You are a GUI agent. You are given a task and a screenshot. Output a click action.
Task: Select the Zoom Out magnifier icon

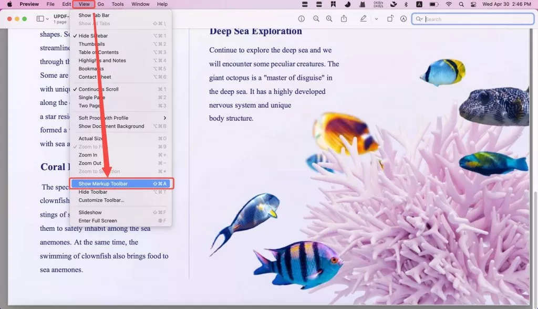coord(316,18)
